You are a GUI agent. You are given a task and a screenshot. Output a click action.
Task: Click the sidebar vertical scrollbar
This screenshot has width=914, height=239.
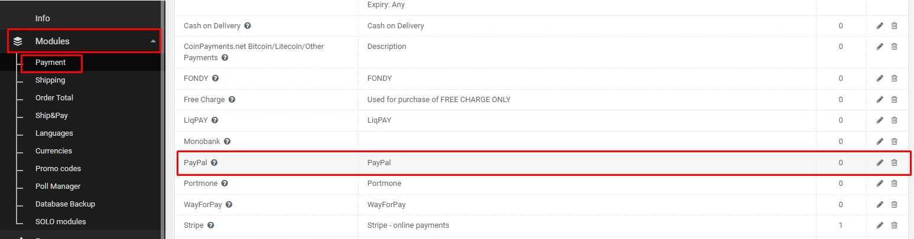(x=163, y=118)
